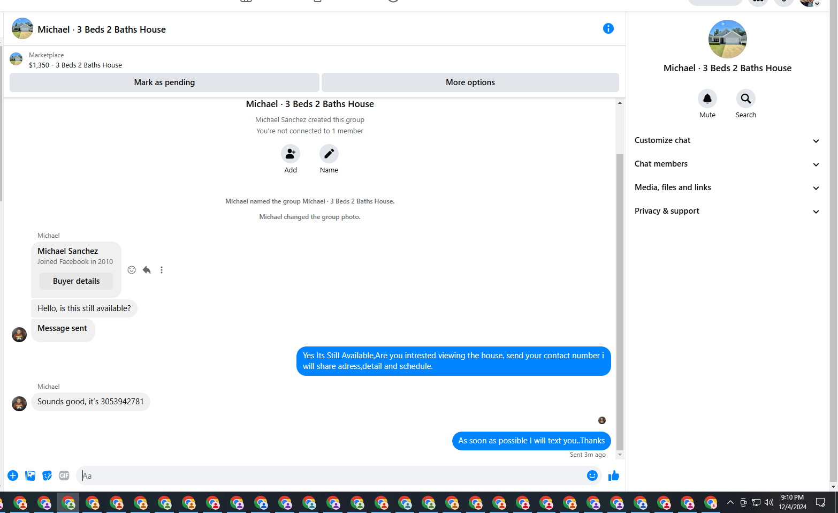The height and width of the screenshot is (513, 838).
Task: Expand Chat members section
Action: click(727, 164)
